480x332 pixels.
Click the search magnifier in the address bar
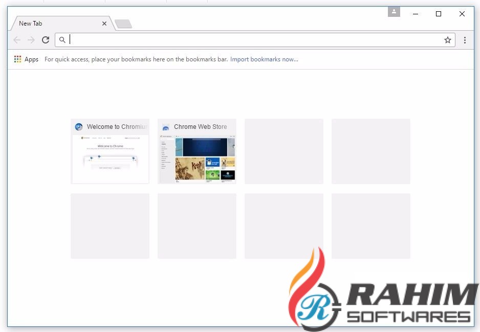62,40
